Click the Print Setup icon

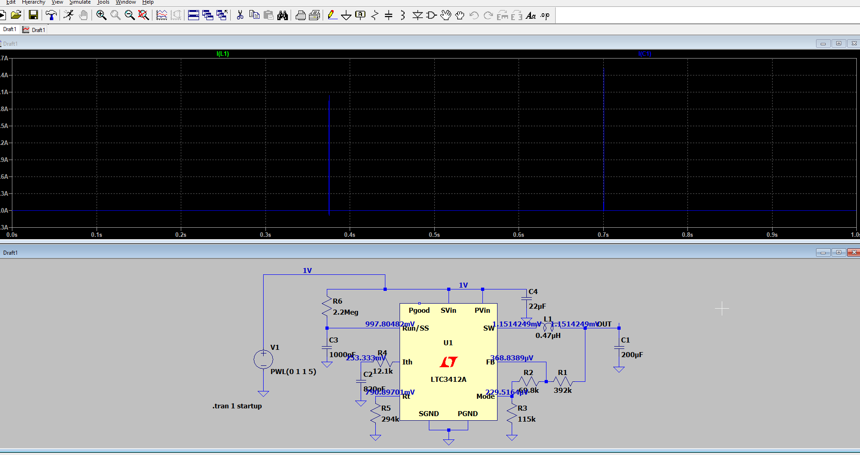coord(314,15)
